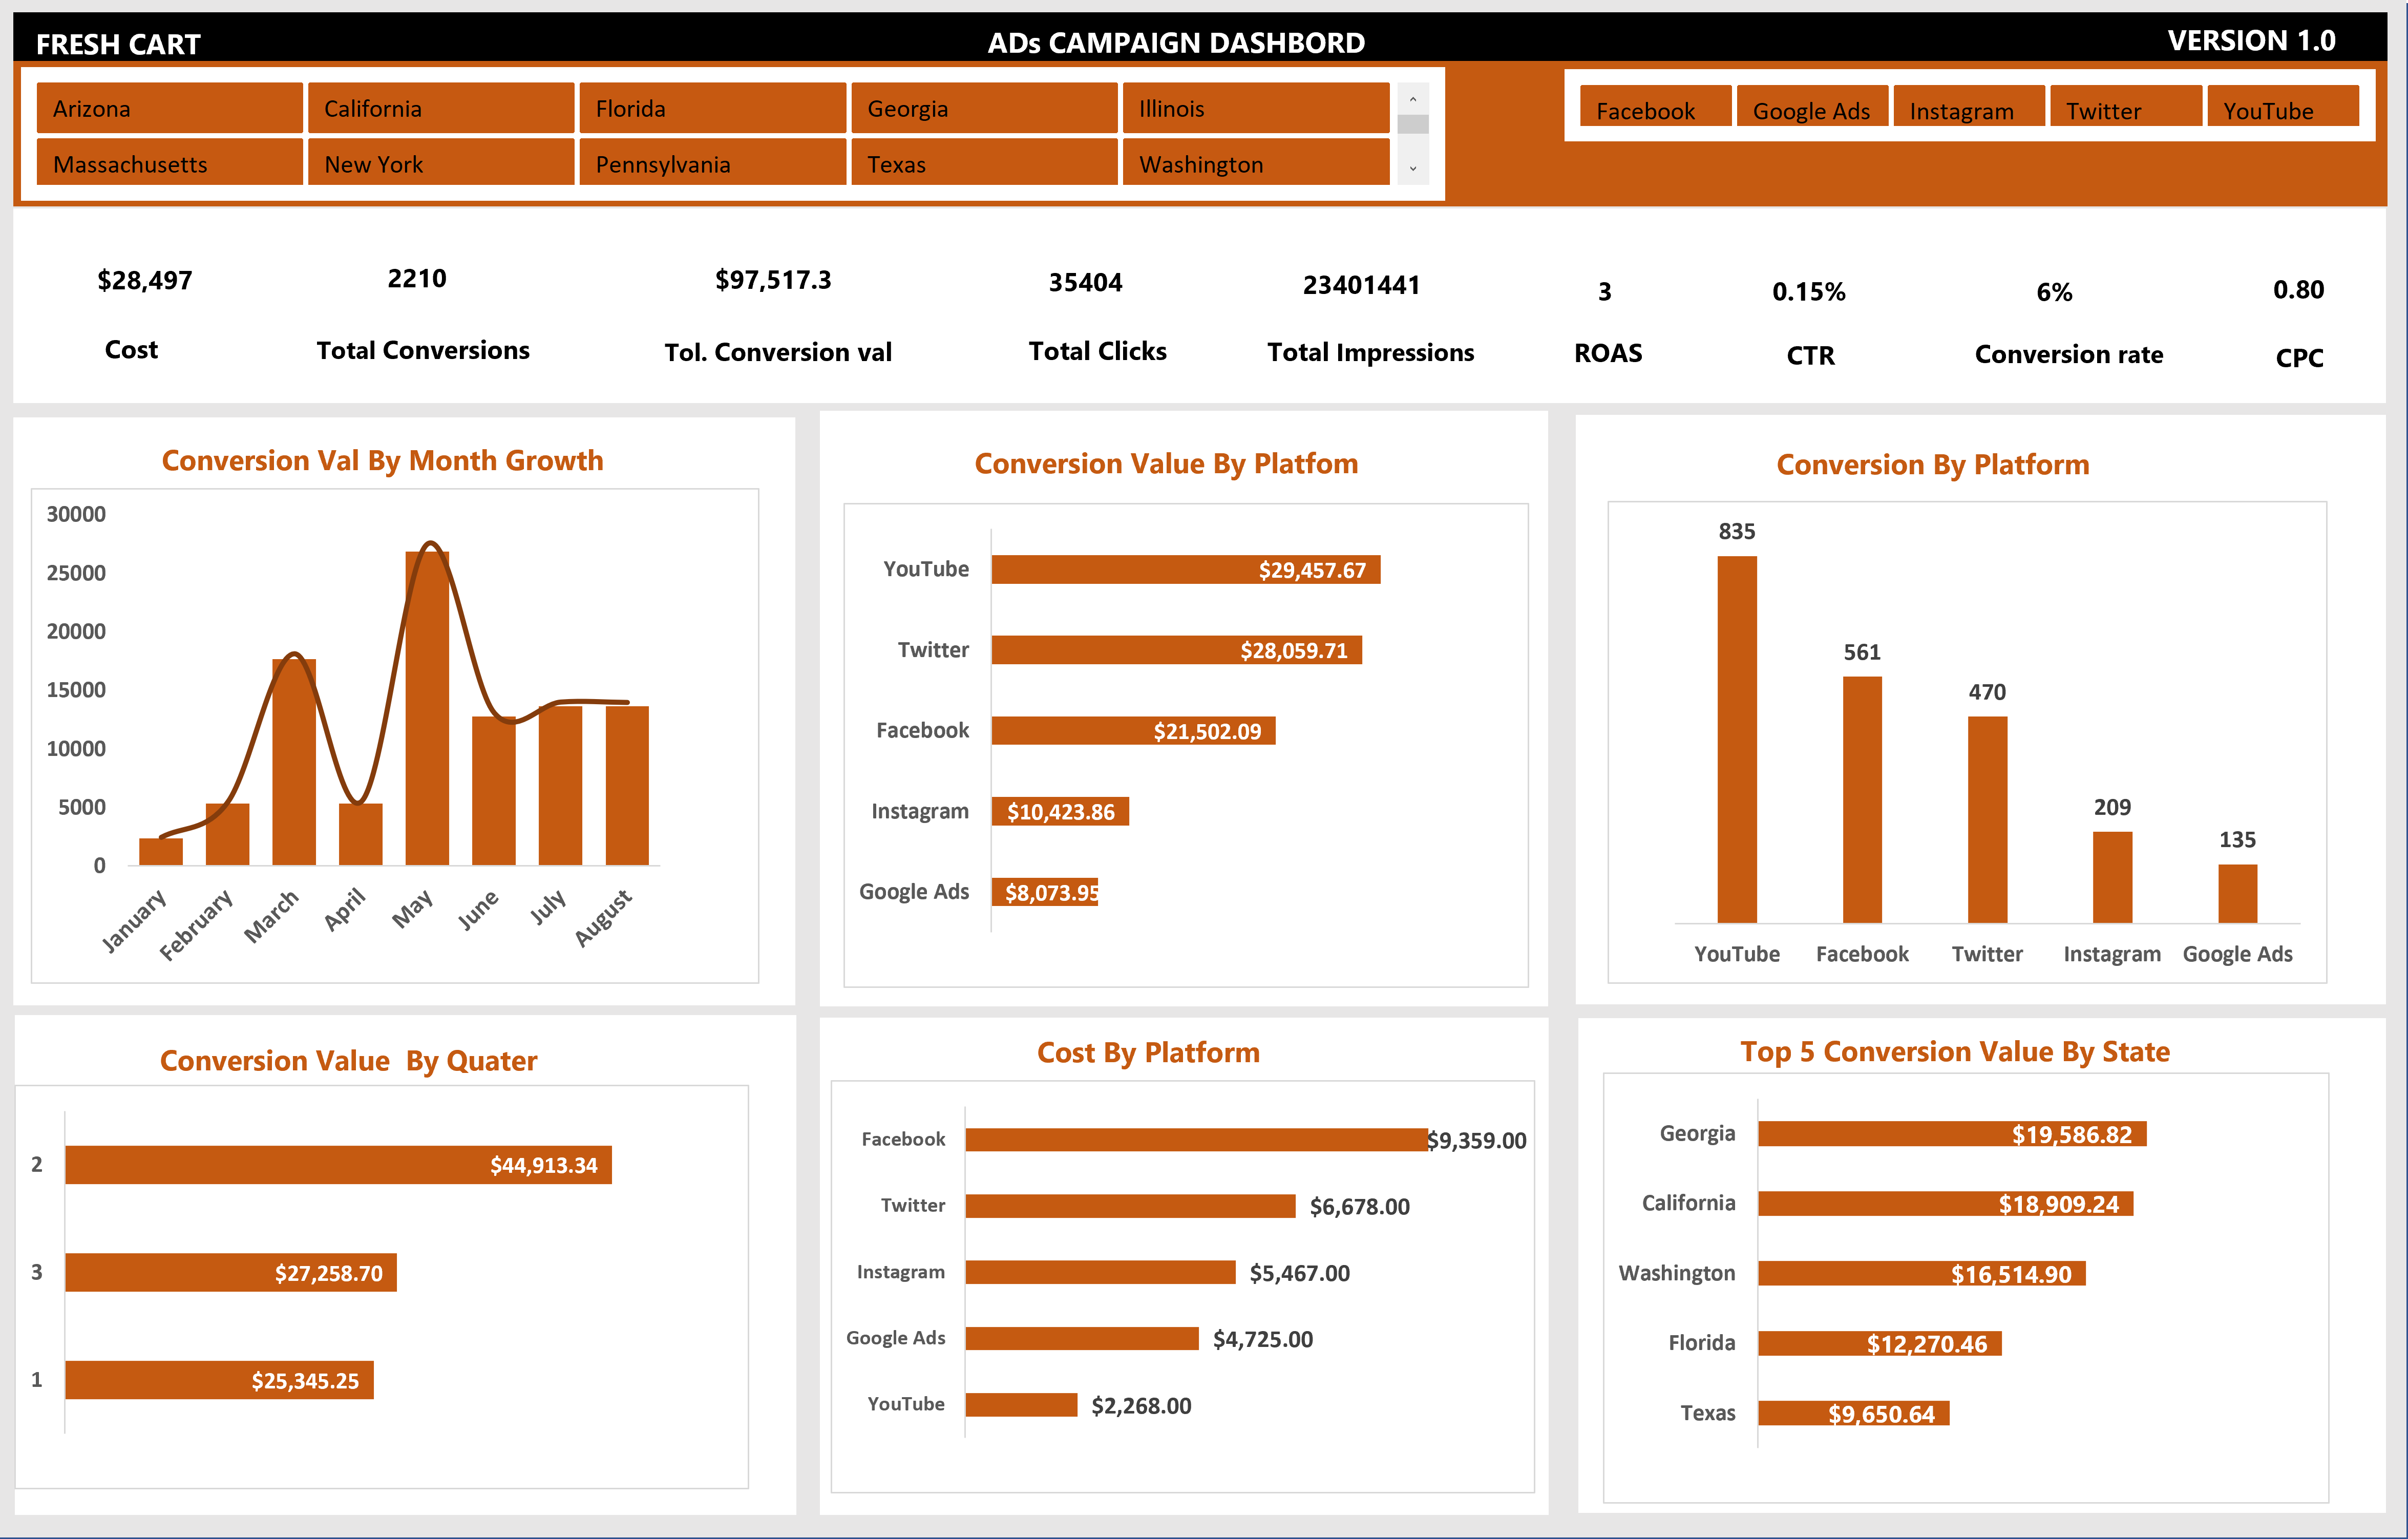Select Massachusetts in the state slicer

coord(168,163)
